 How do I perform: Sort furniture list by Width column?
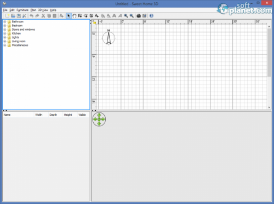(x=41, y=115)
